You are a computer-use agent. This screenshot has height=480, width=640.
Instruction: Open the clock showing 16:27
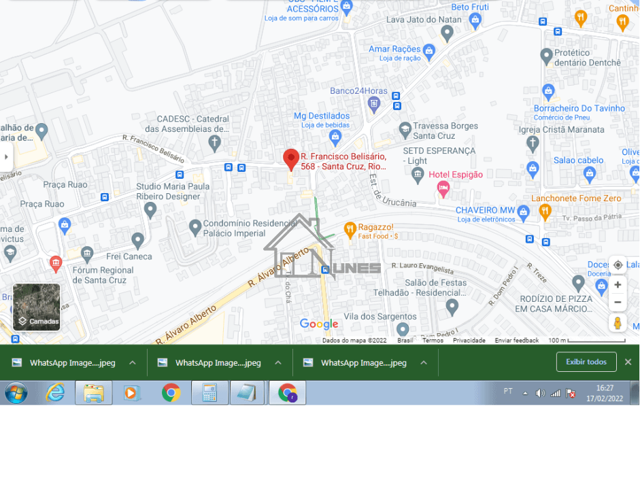click(x=605, y=393)
